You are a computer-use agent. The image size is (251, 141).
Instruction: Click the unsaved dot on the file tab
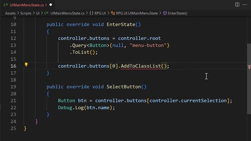(51, 5)
